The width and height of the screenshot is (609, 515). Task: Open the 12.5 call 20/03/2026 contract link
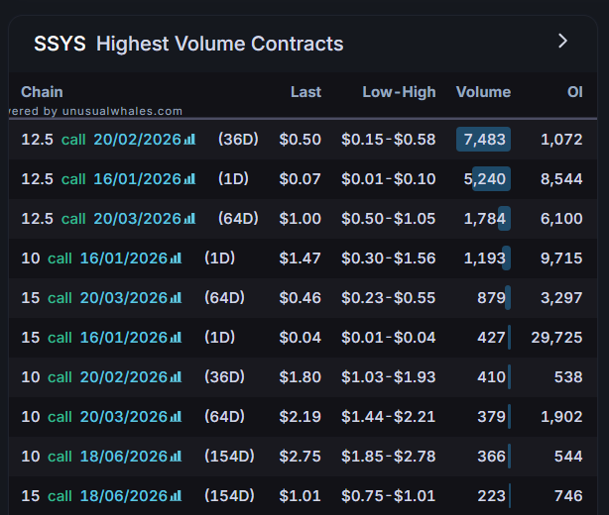pyautogui.click(x=101, y=218)
